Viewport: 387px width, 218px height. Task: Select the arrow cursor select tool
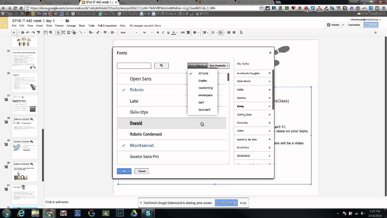pos(58,32)
